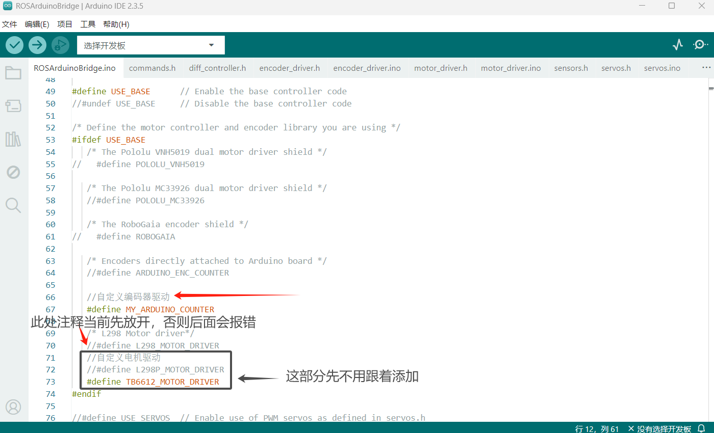The image size is (714, 433).
Task: Open the Serial Monitor
Action: coord(700,45)
